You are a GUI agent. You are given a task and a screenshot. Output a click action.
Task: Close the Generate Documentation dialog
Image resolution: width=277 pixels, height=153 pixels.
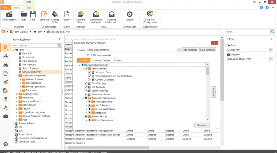coord(214,43)
